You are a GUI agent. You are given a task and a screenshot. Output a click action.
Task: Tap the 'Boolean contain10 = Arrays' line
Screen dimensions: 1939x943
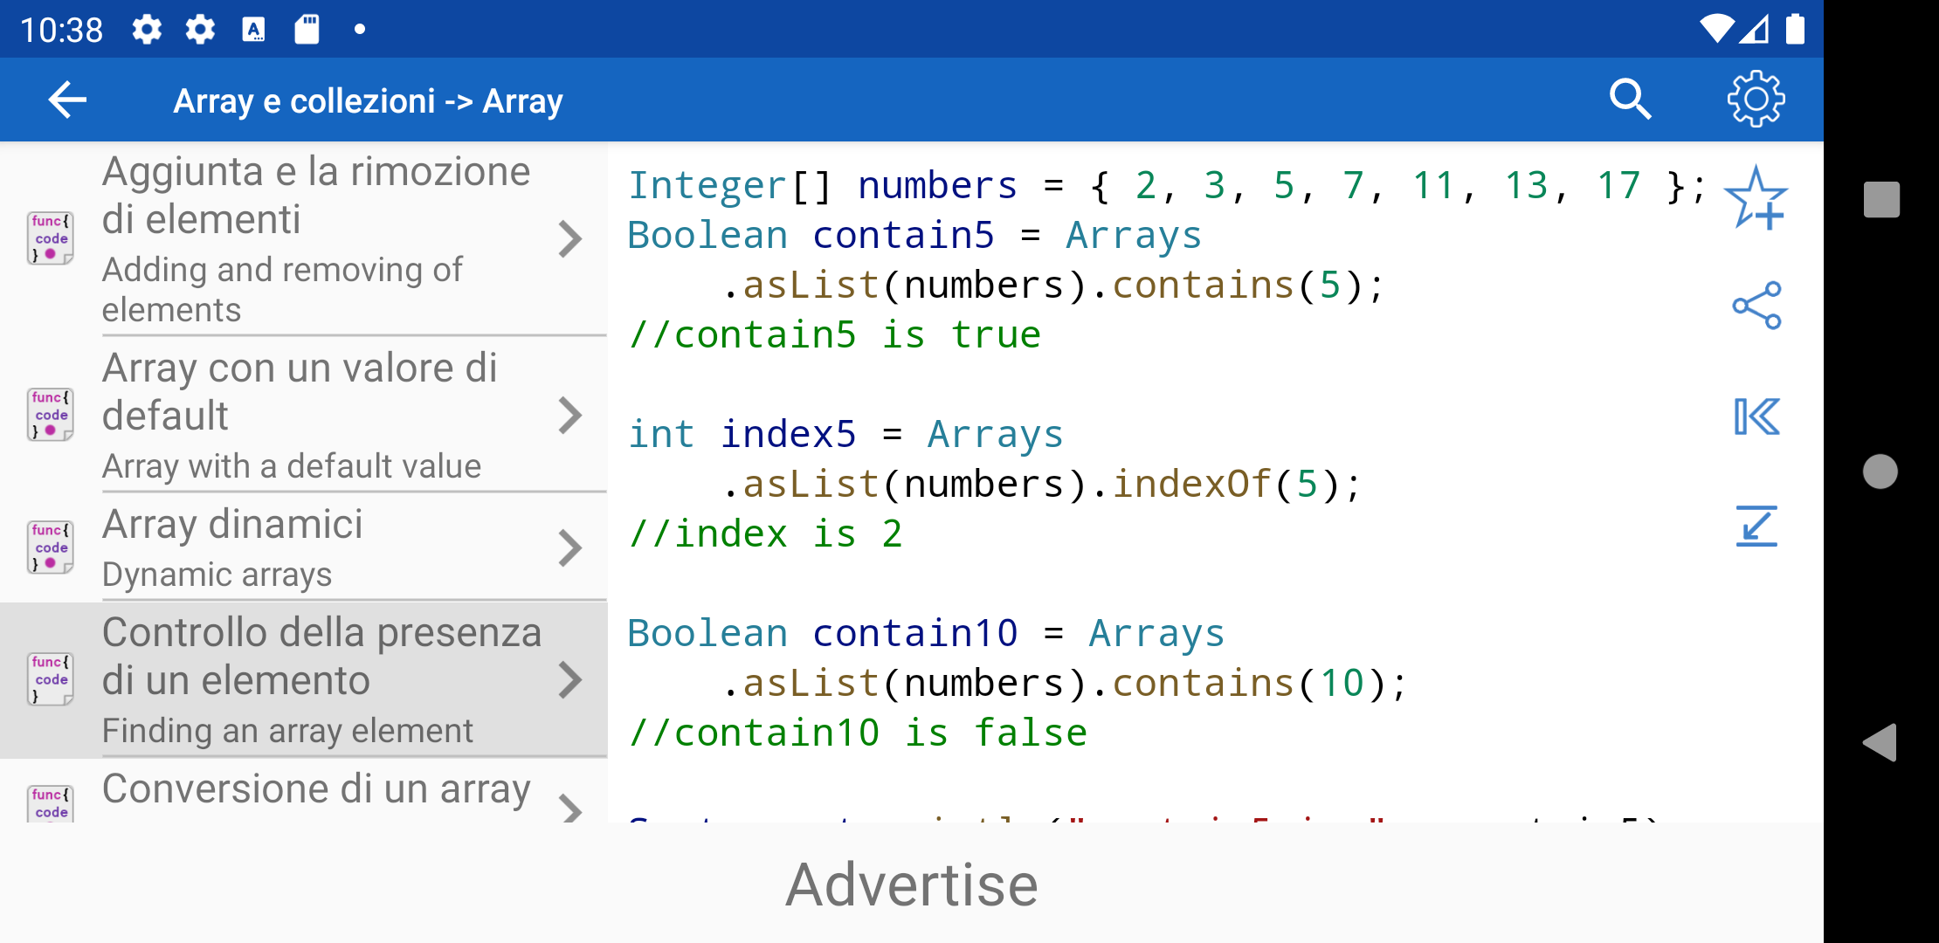pos(926,633)
